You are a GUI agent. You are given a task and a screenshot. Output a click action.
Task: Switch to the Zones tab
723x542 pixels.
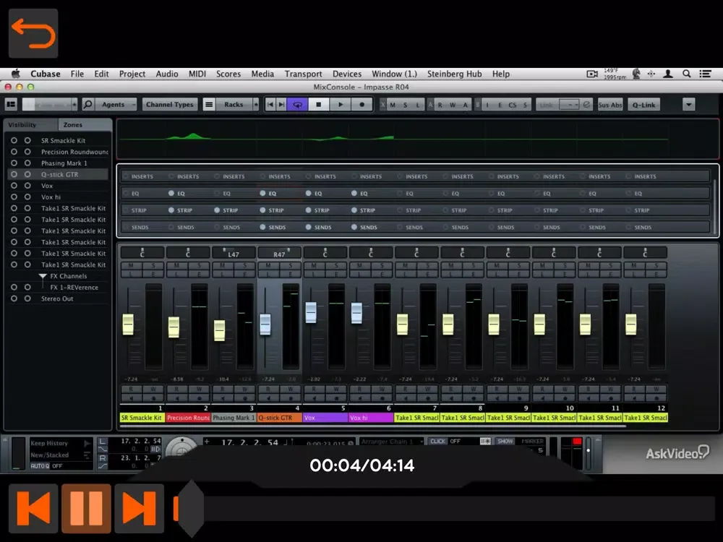(x=85, y=124)
